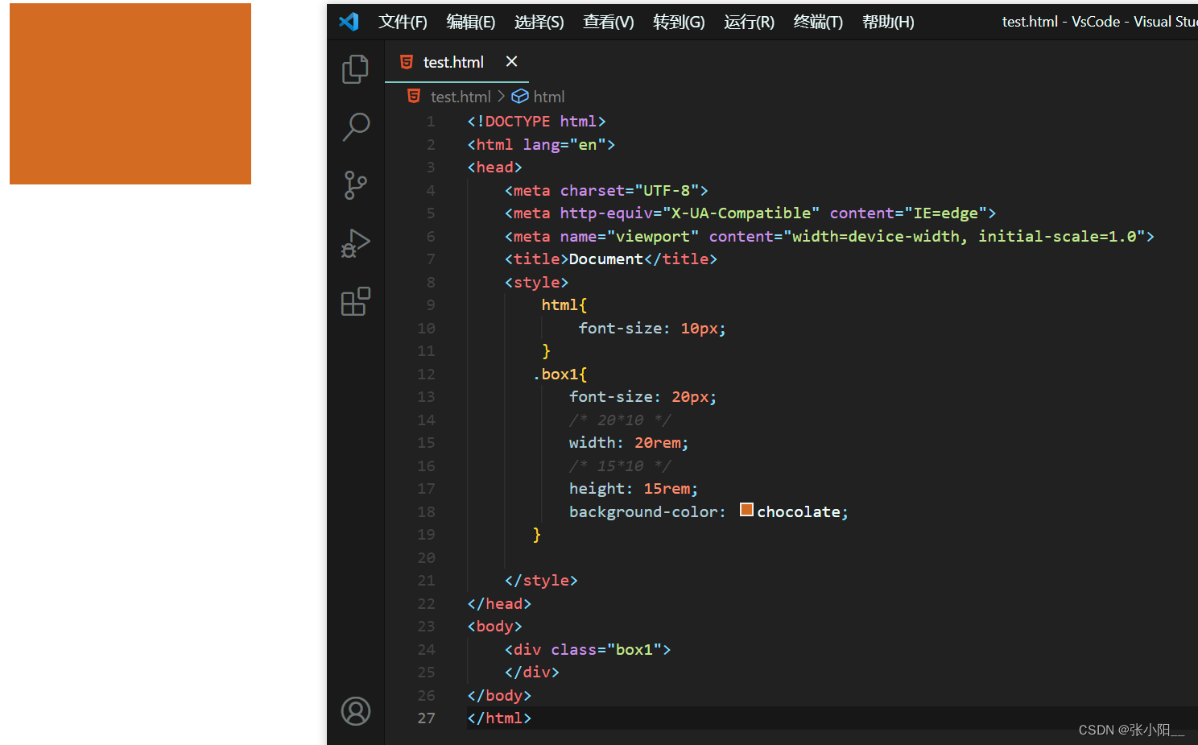Click the charset="UTF-8" meta line
Screen dimensions: 1198x745
coord(606,190)
